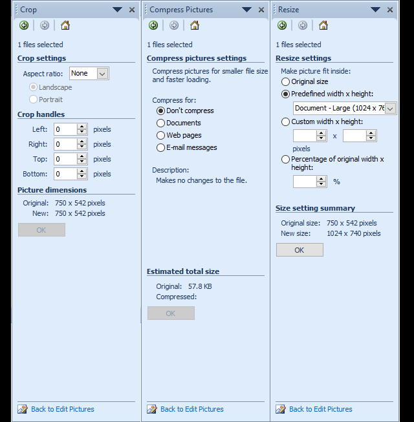
Task: Click Back to Edit Pictures in Resize pane
Action: [x=321, y=409]
